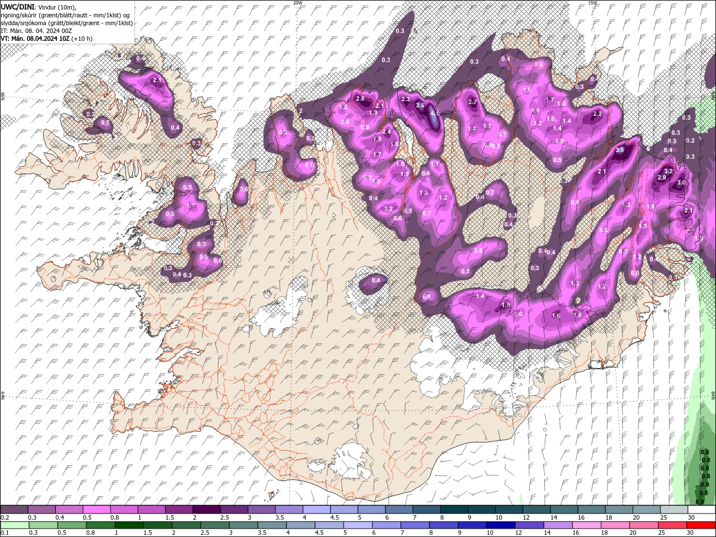Click the 2.4 snowfall value on the map
The width and height of the screenshot is (716, 537).
tap(386, 132)
